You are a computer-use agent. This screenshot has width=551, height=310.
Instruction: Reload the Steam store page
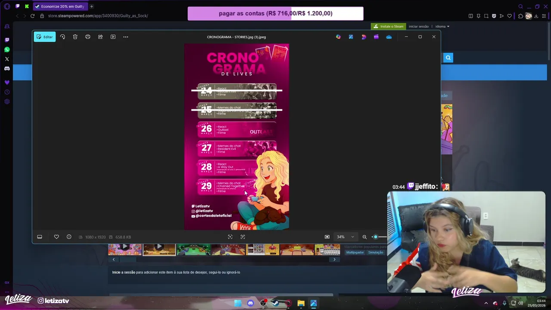pyautogui.click(x=32, y=16)
